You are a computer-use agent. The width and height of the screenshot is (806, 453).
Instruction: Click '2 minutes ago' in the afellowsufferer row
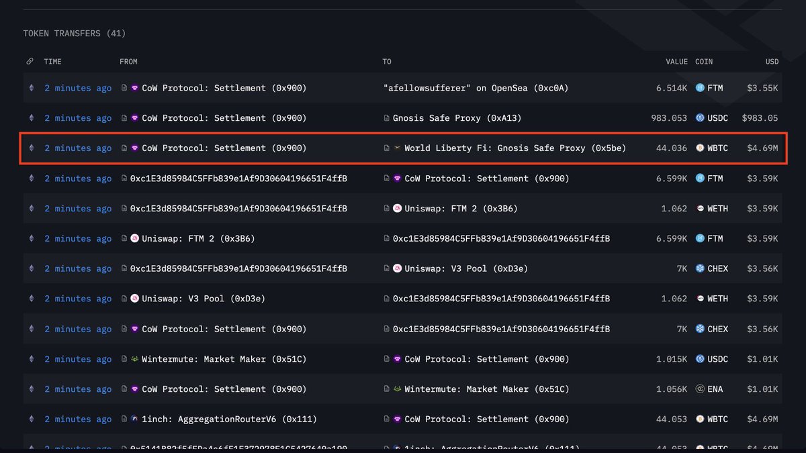coord(78,88)
